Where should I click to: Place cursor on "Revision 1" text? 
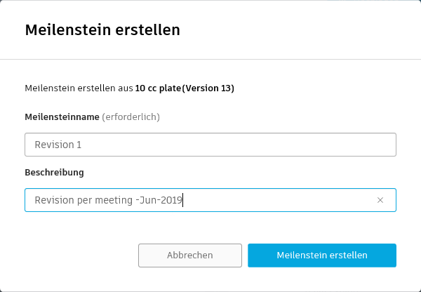pos(56,145)
